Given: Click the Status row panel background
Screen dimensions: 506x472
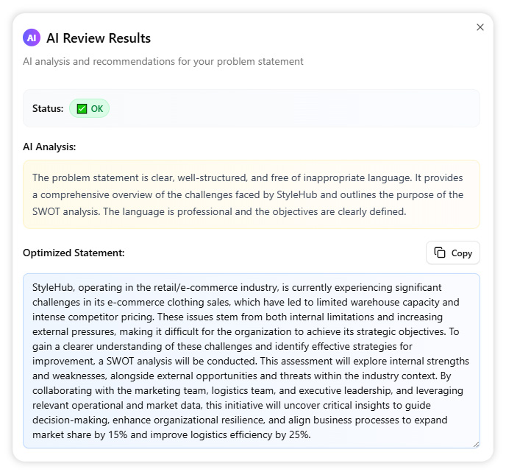Looking at the screenshot, I should (x=294, y=108).
